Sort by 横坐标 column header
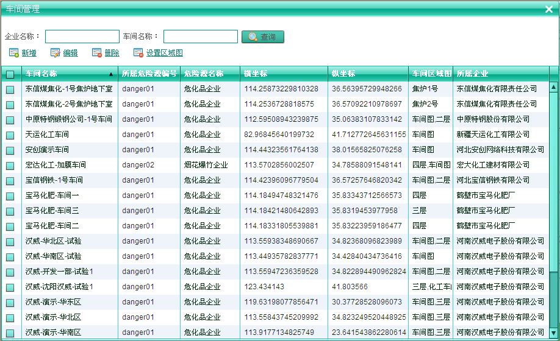The width and height of the screenshot is (560, 341). pos(284,74)
